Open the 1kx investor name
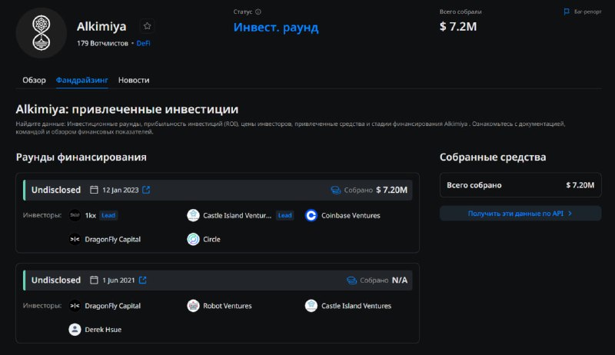The width and height of the screenshot is (615, 355). (x=91, y=215)
